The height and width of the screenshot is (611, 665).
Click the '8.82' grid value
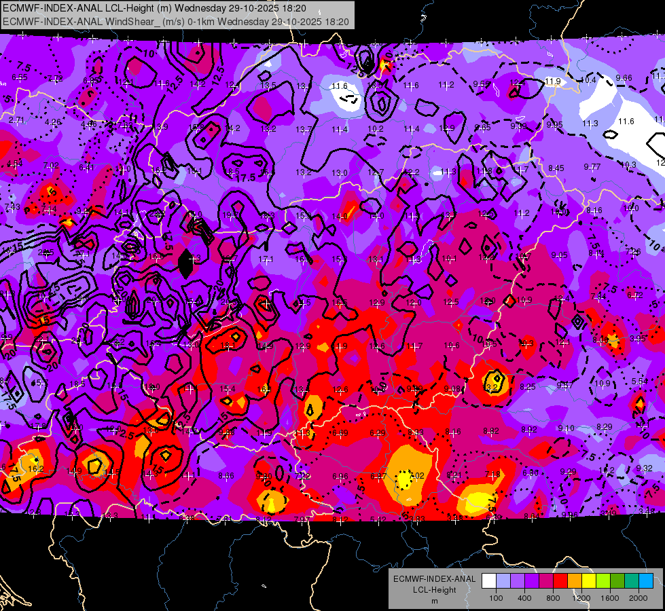pyautogui.click(x=491, y=431)
